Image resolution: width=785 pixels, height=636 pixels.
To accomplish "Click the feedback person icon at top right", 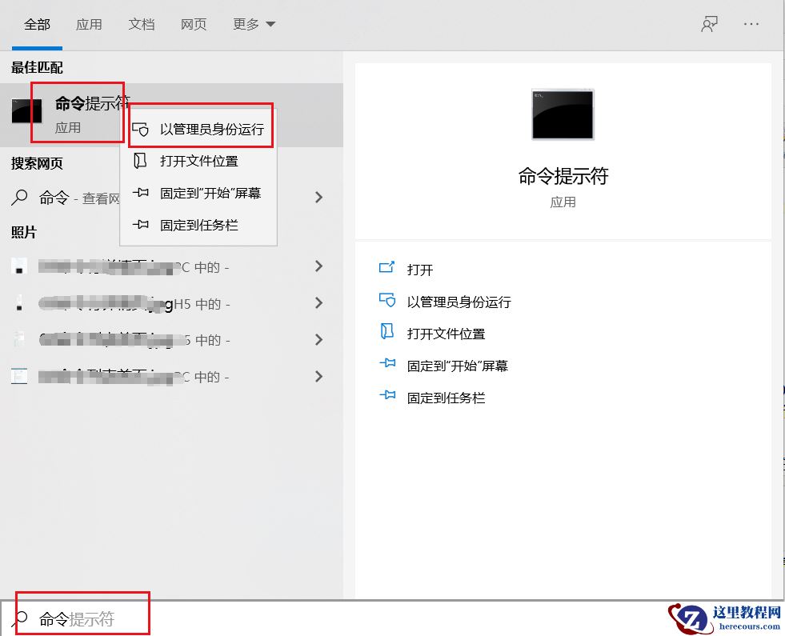I will pyautogui.click(x=709, y=24).
